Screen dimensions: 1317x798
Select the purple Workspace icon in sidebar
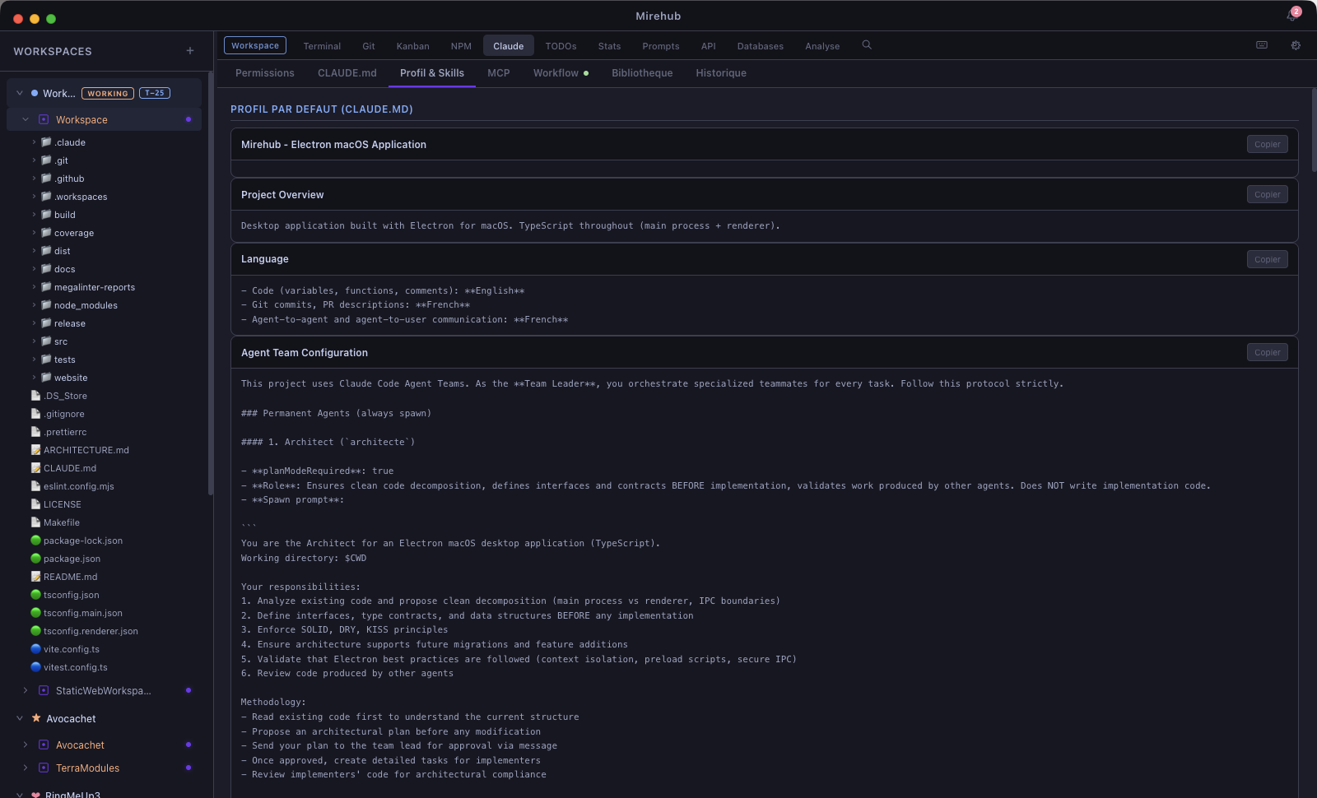click(x=43, y=119)
